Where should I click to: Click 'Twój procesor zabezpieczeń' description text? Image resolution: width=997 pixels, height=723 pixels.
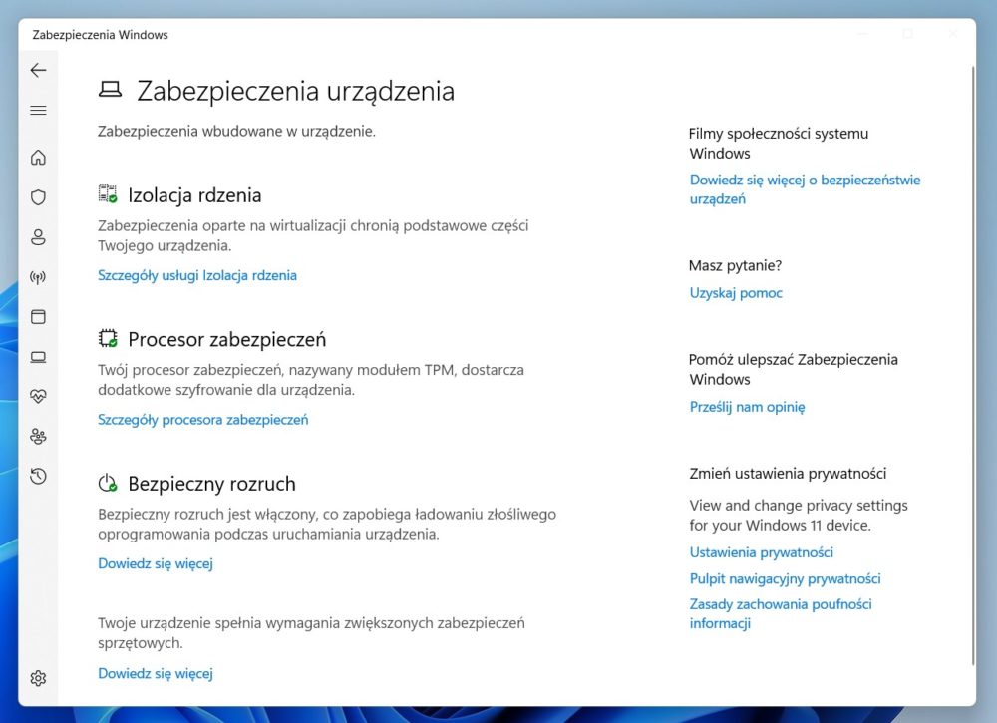(311, 380)
